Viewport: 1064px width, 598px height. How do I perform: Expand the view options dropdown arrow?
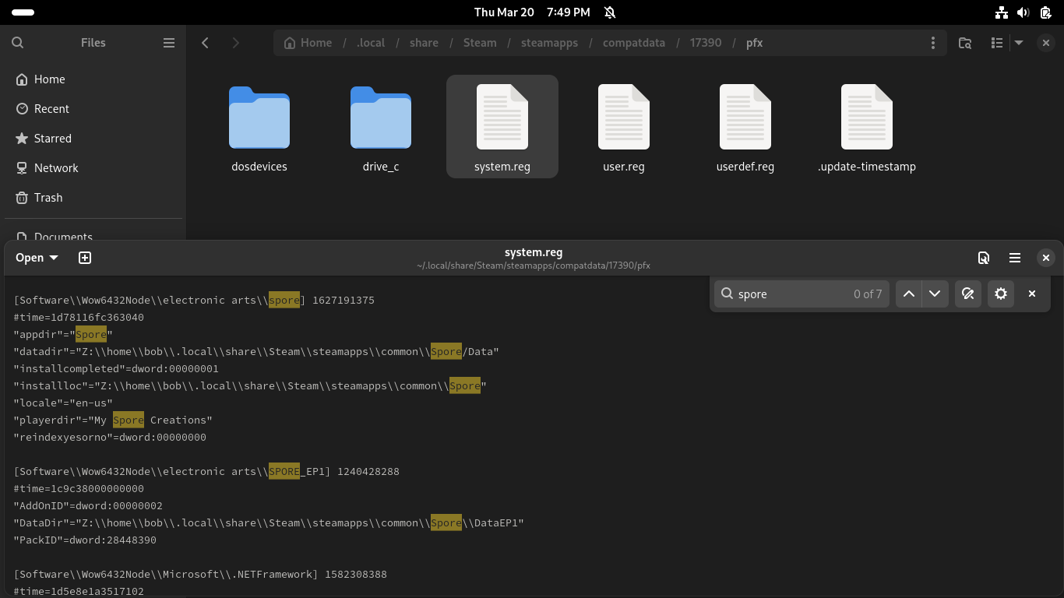click(x=1018, y=43)
